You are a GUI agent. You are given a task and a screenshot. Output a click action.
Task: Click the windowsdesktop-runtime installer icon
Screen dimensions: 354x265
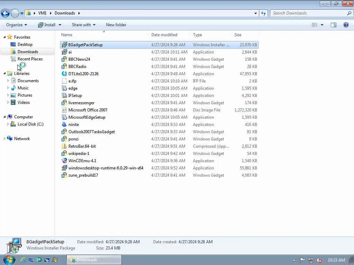64,168
